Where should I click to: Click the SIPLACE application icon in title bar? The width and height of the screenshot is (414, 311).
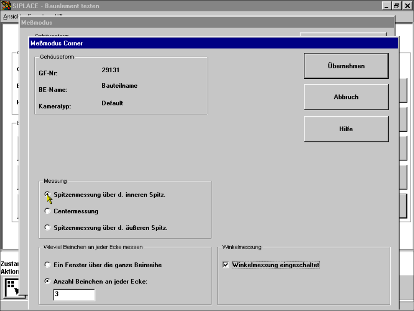tap(6, 6)
